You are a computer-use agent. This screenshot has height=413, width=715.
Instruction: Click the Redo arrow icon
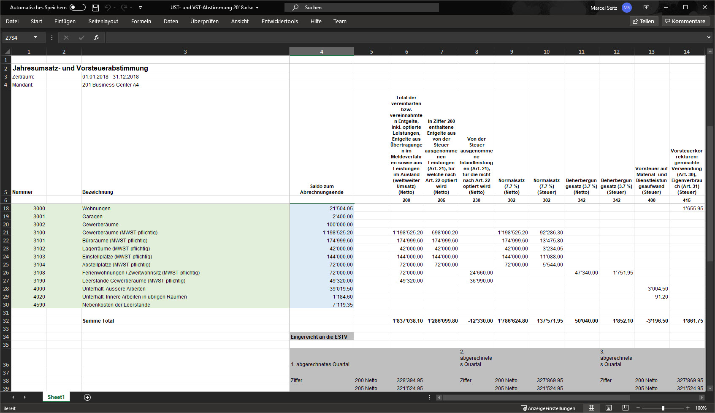click(124, 7)
